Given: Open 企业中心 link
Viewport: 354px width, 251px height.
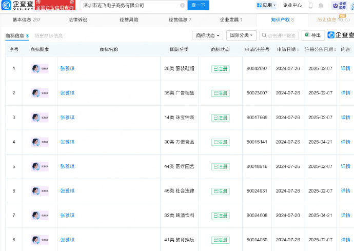Looking at the screenshot, I should pos(292,5).
